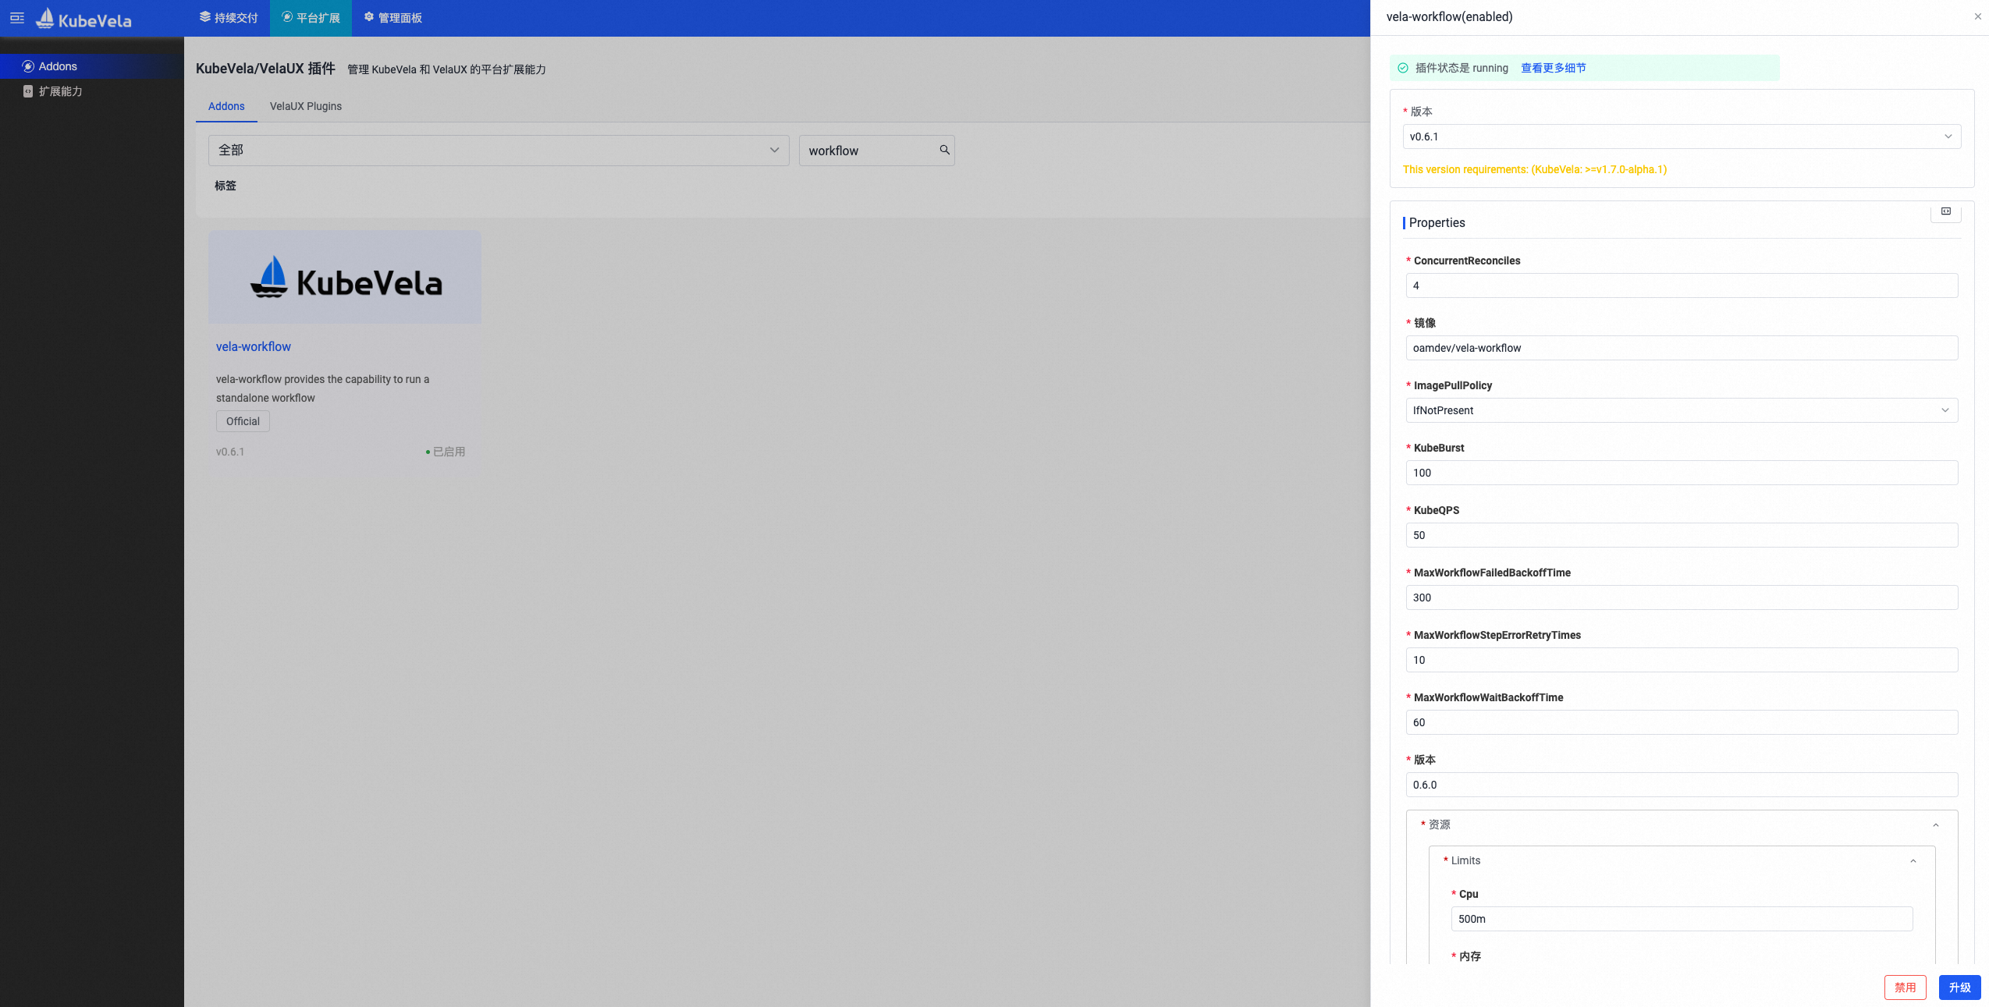Click the green running status check icon
The width and height of the screenshot is (1989, 1007).
click(1403, 68)
